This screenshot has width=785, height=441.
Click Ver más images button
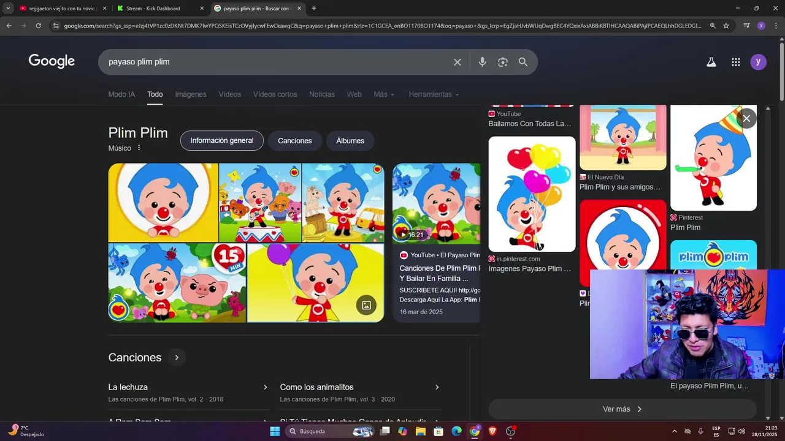pos(622,409)
